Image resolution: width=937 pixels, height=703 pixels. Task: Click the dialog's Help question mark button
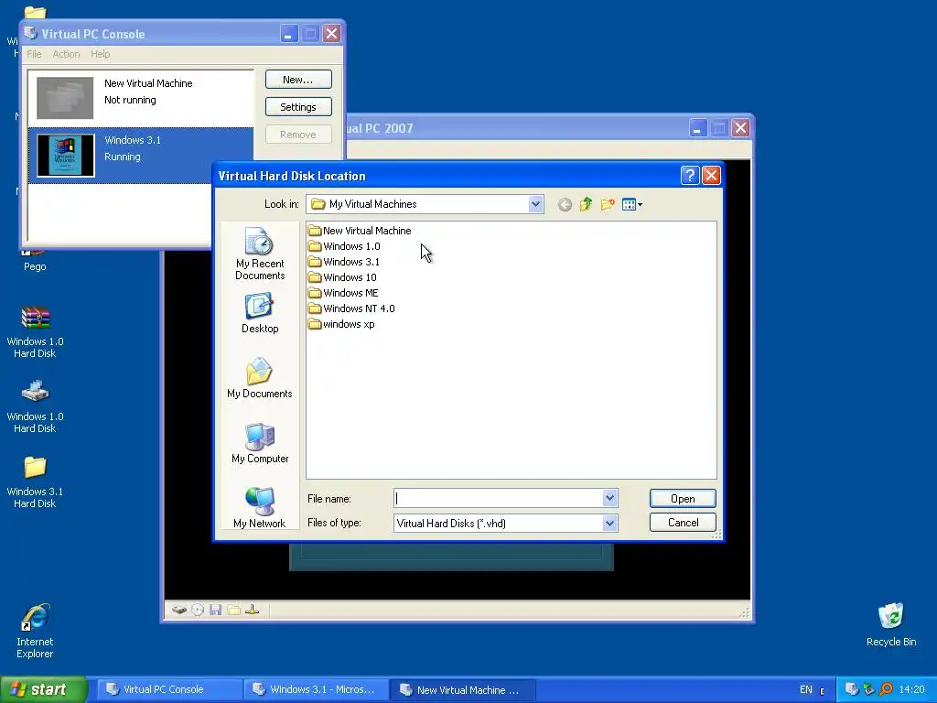[x=690, y=176]
